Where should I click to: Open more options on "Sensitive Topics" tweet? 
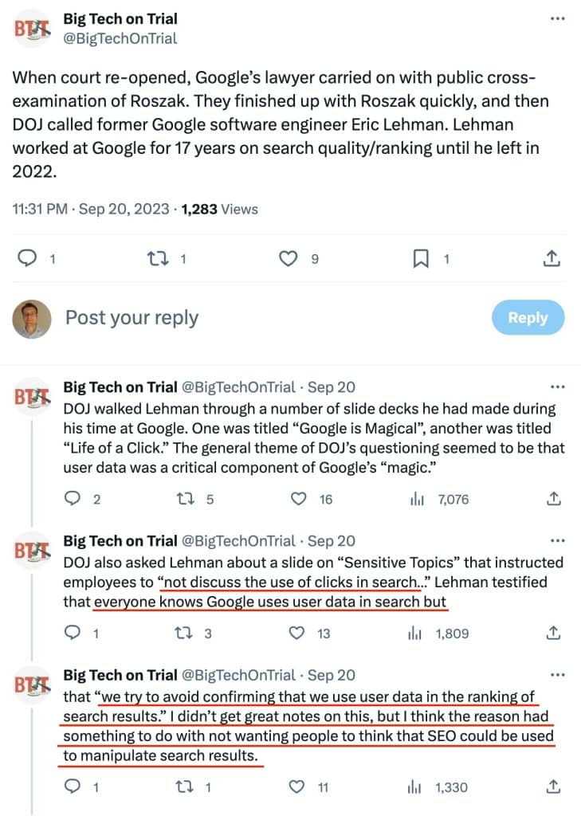[x=557, y=541]
